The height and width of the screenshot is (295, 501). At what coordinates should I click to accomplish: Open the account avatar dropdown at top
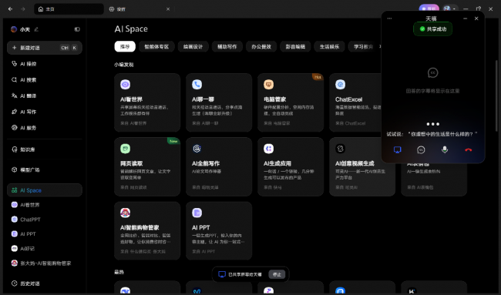[x=449, y=9]
